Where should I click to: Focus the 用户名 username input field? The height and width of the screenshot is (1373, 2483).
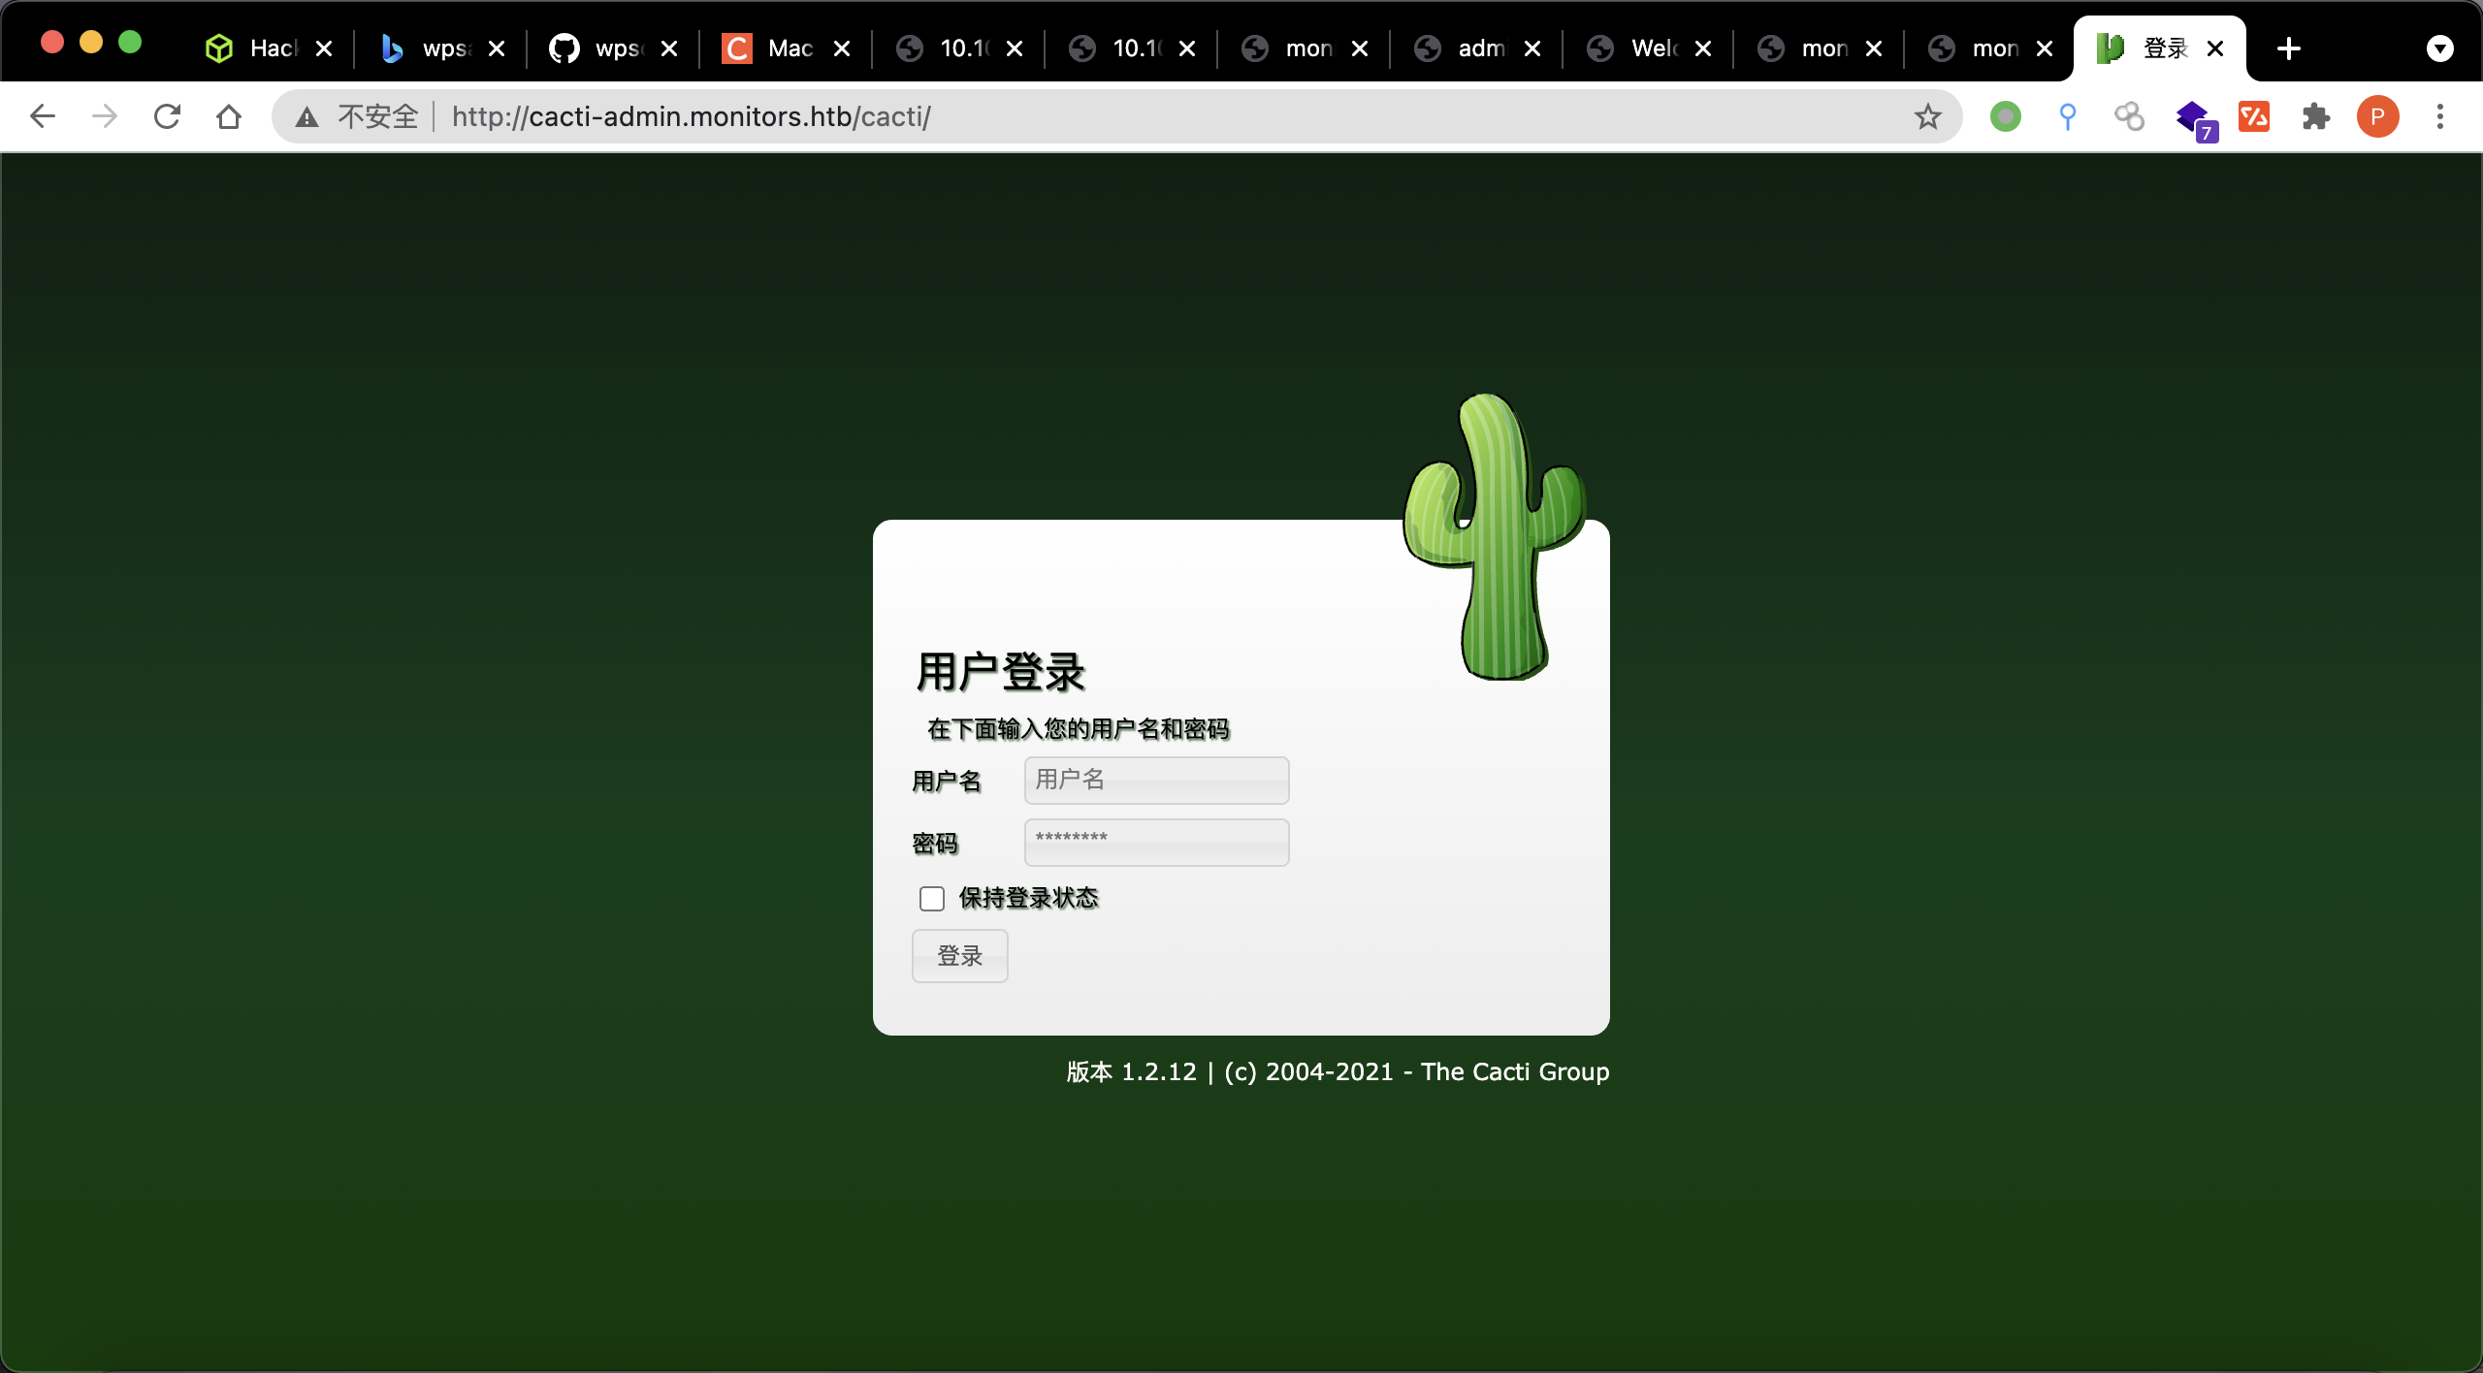click(1157, 781)
